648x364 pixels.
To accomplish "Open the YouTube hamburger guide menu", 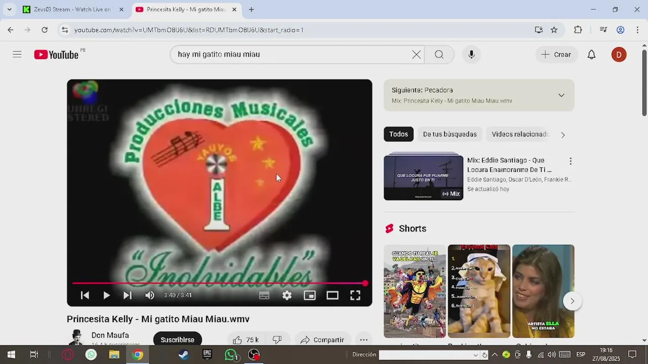I will 17,55.
